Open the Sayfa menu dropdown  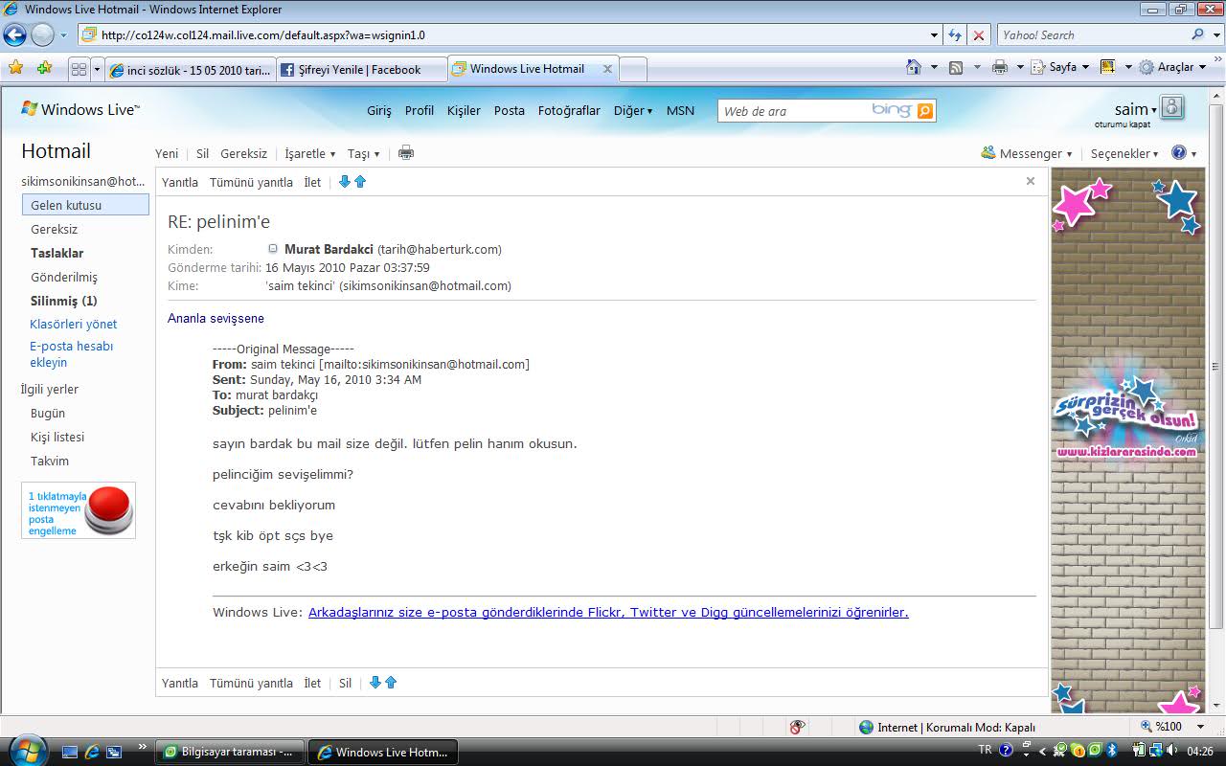[x=1061, y=67]
